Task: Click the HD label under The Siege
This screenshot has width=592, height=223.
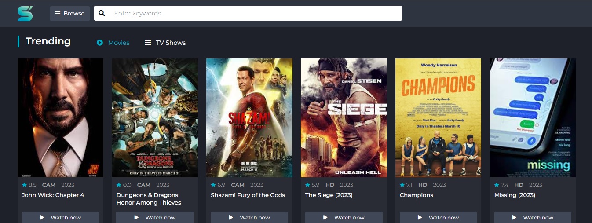Action: [x=330, y=185]
